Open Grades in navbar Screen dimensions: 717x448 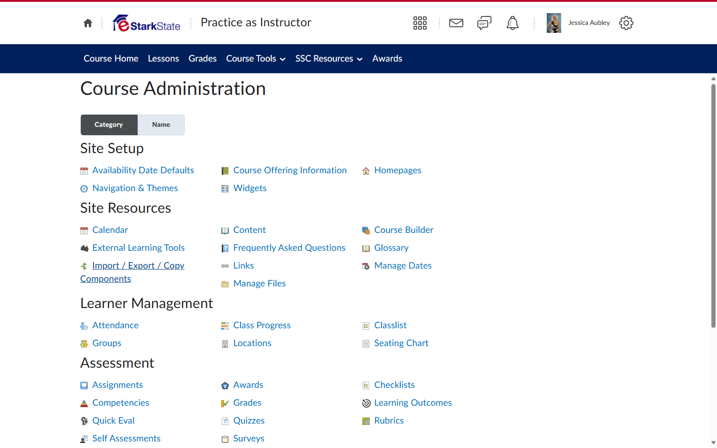[x=203, y=59]
